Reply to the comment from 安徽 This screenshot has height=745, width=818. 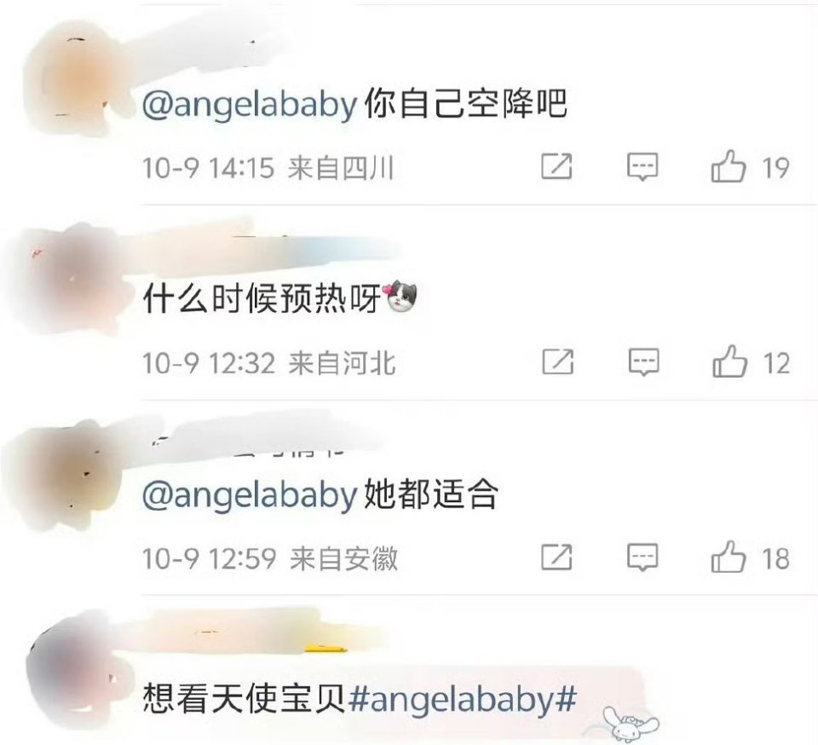[642, 557]
